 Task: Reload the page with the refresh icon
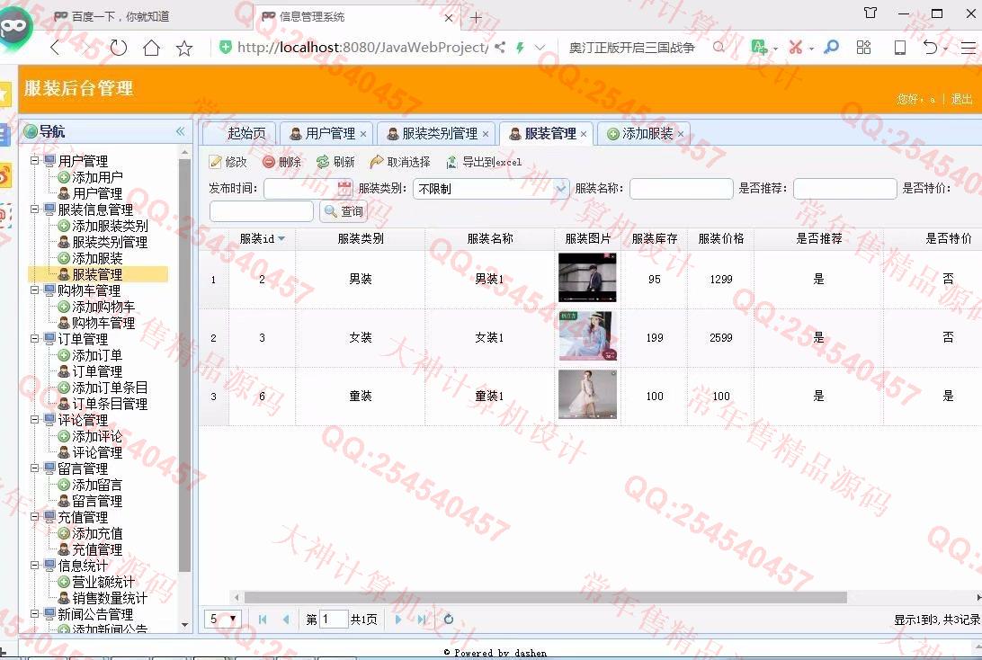coord(119,48)
